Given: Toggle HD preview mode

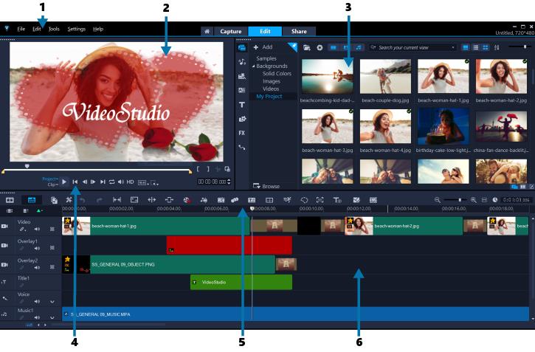Looking at the screenshot, I should (131, 182).
